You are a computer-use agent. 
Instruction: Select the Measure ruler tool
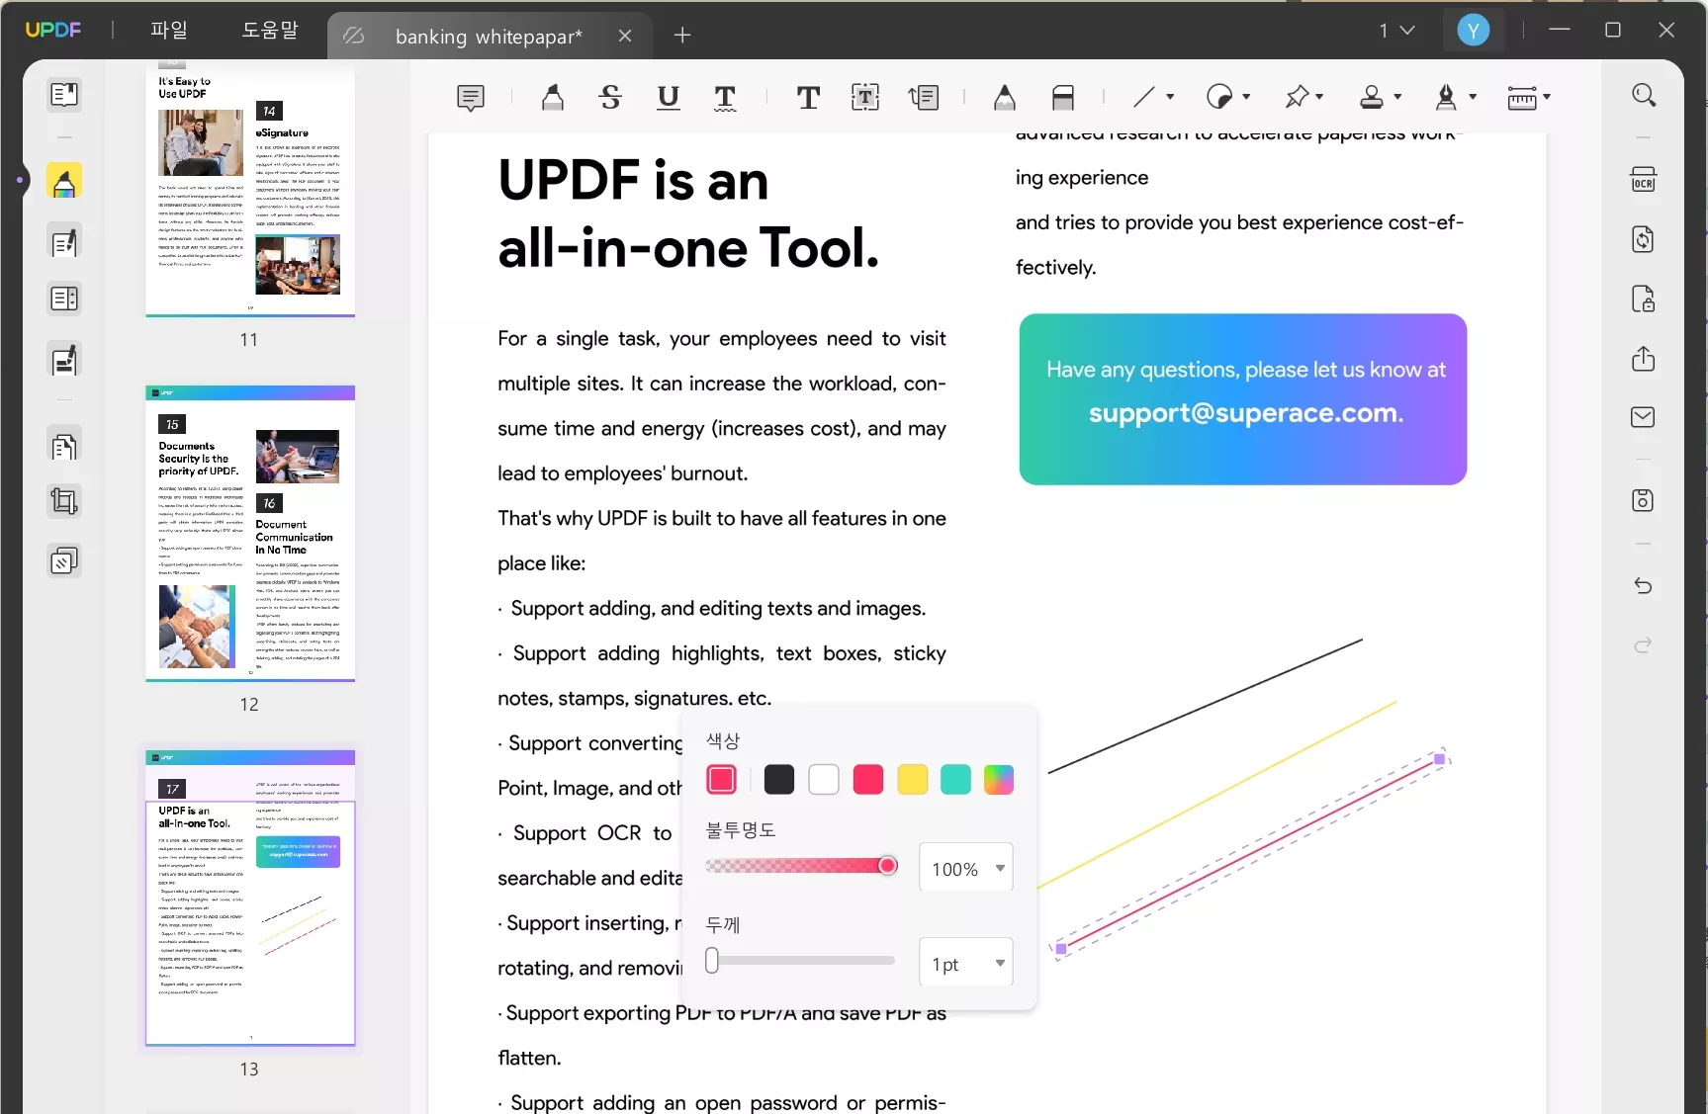(x=1522, y=97)
